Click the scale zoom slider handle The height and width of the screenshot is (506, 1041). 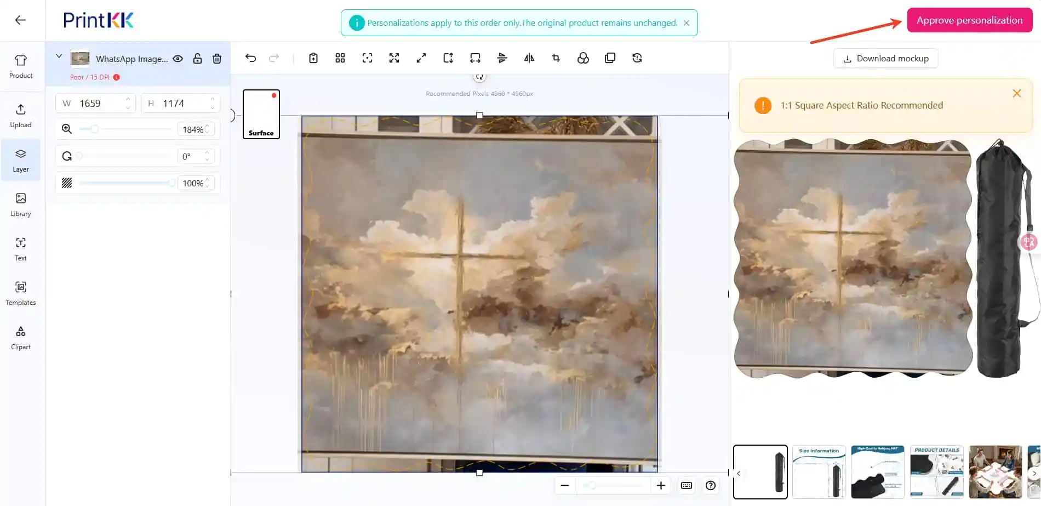point(95,129)
